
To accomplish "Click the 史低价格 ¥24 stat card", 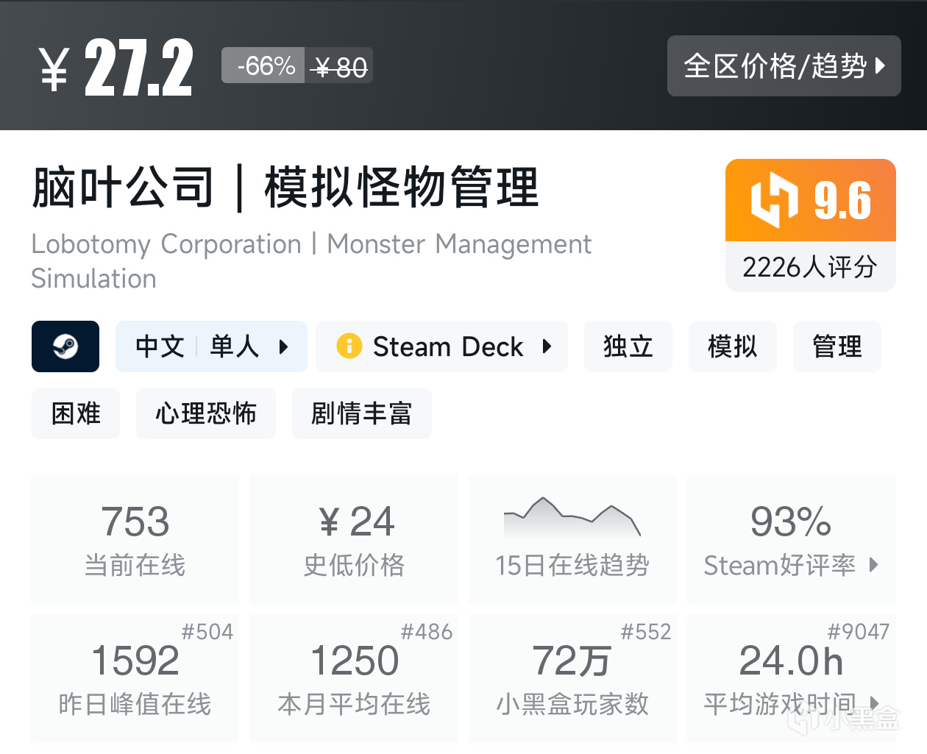I will (354, 540).
